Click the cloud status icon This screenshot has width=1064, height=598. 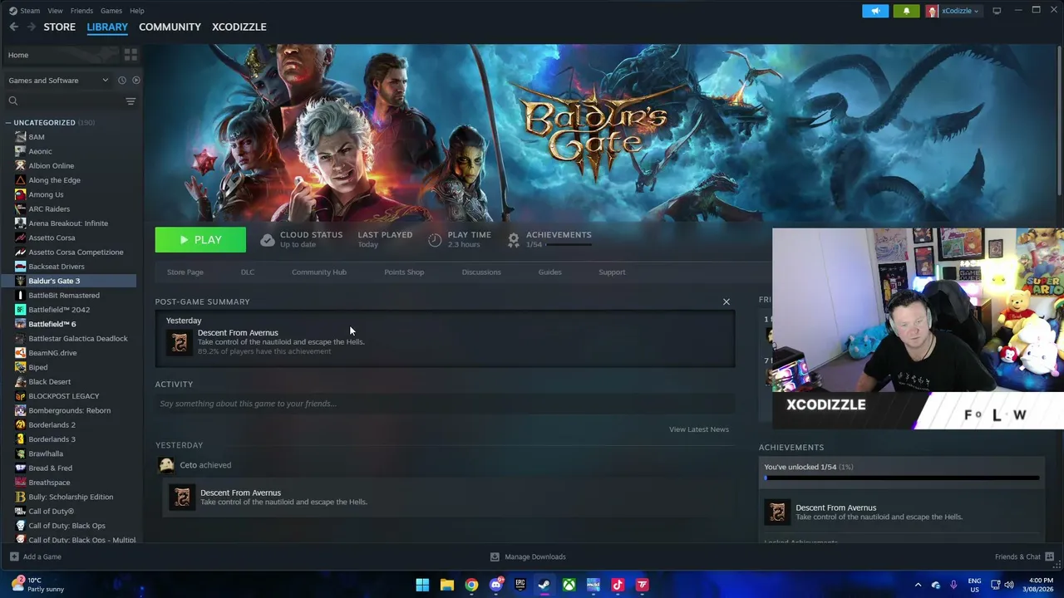(267, 239)
